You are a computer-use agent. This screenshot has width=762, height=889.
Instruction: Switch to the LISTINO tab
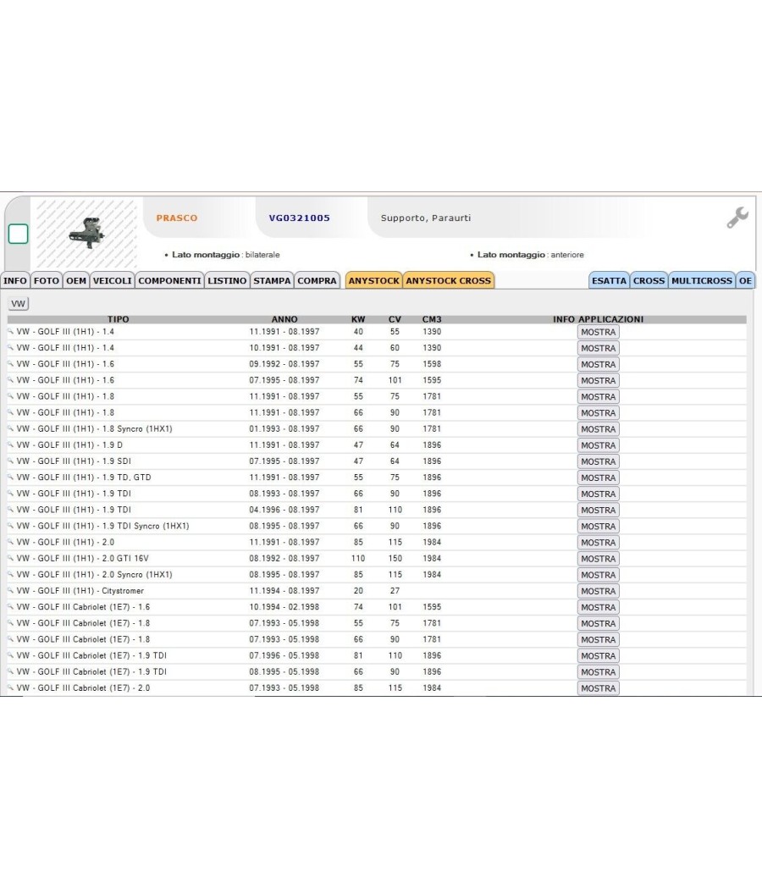coord(227,280)
